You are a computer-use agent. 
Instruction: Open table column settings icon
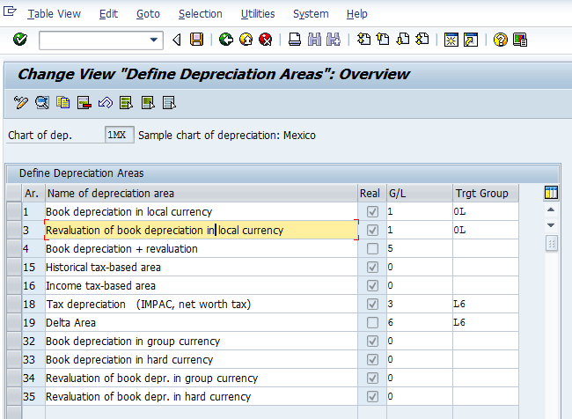point(552,193)
